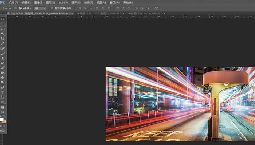The image size is (255, 145).
Task: Toggle the 自动选择 checkbox
Action: point(15,8)
